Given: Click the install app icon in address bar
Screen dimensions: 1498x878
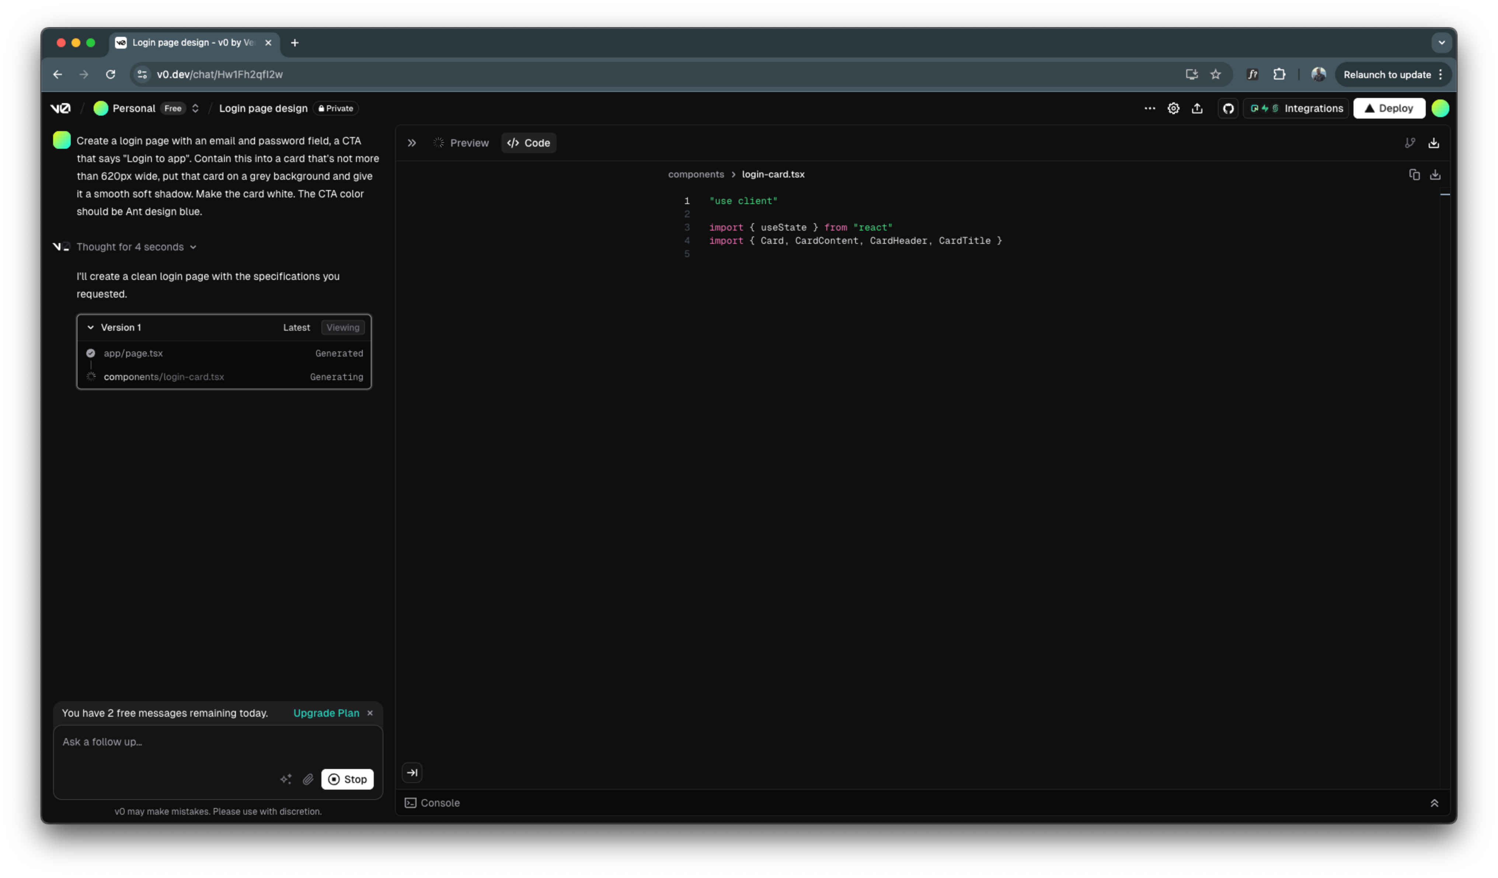Looking at the screenshot, I should pos(1191,74).
